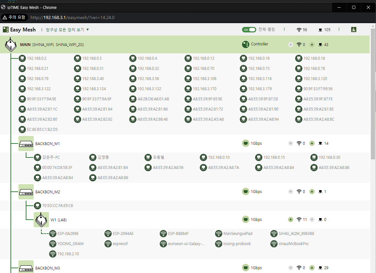Select the BACKBON_M1 switch icon
This screenshot has height=273, width=376.
point(26,144)
